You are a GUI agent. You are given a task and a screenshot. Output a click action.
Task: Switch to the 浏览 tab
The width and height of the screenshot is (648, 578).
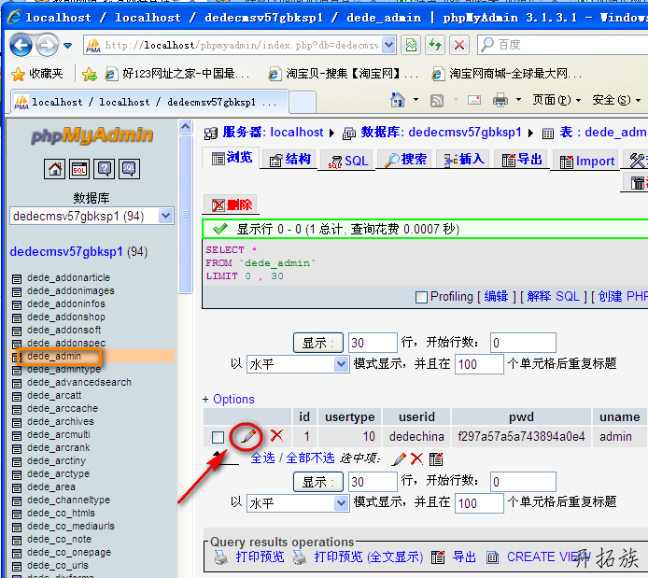coord(231,158)
